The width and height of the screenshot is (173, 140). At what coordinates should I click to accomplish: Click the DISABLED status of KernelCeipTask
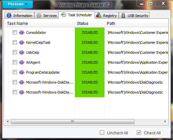(90, 42)
